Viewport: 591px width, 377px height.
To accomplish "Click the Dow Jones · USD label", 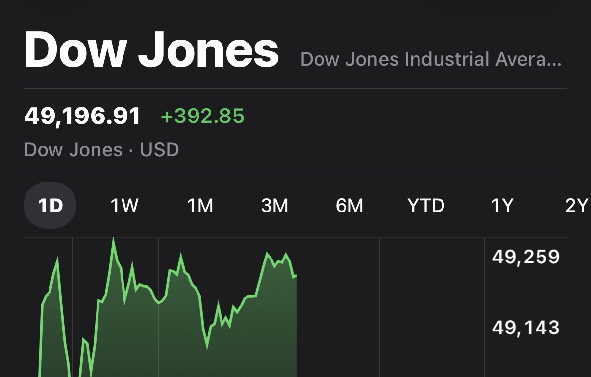I will pos(101,150).
